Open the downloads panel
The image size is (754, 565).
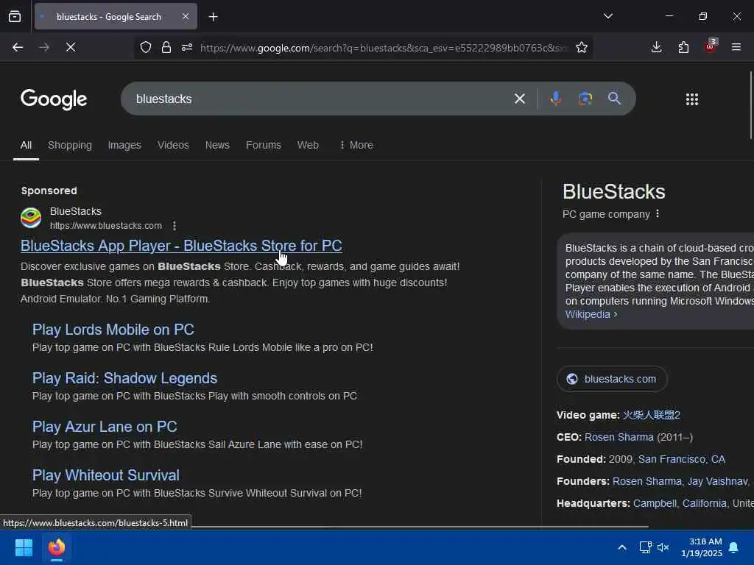(656, 47)
